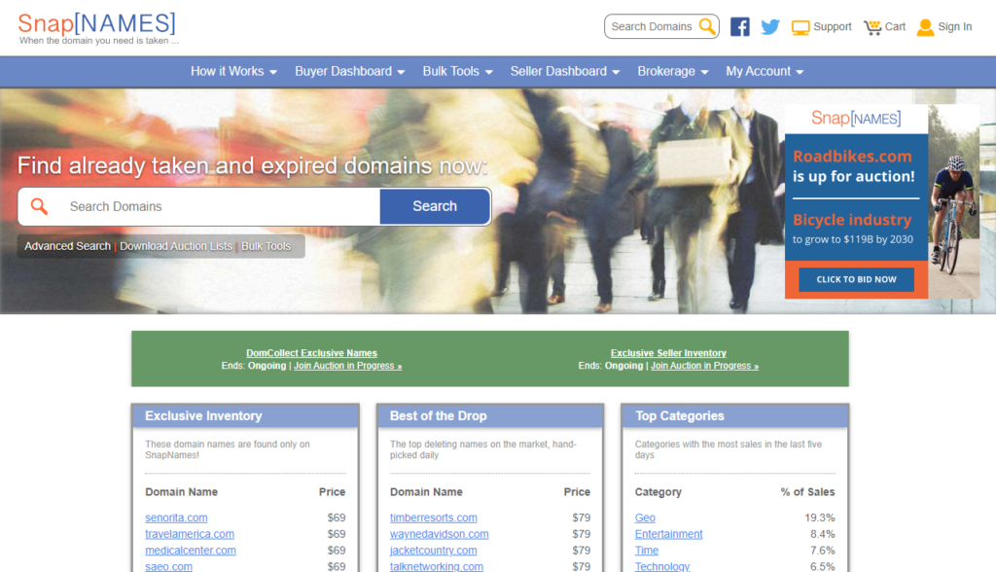
Task: Expand the Brokerage menu
Action: tap(673, 71)
